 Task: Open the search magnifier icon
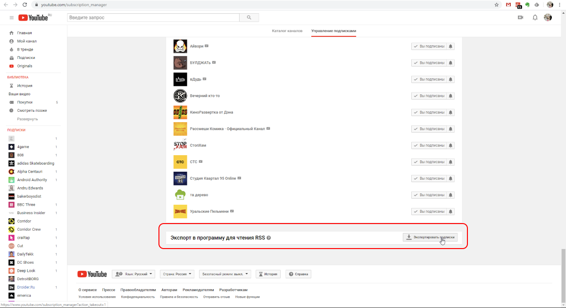(x=249, y=17)
